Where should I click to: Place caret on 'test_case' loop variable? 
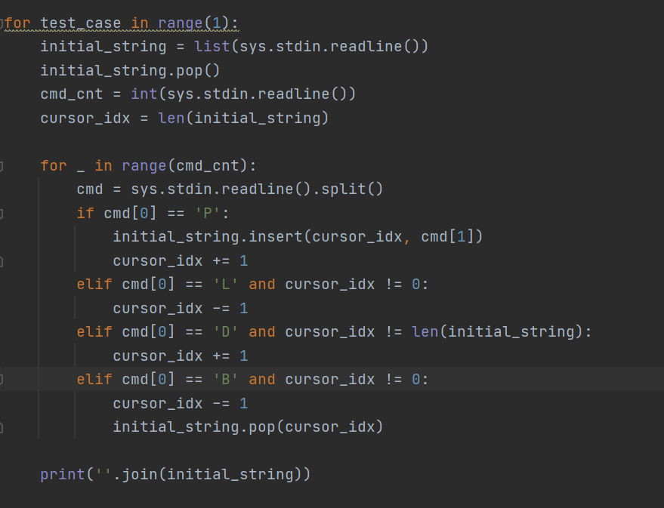81,23
